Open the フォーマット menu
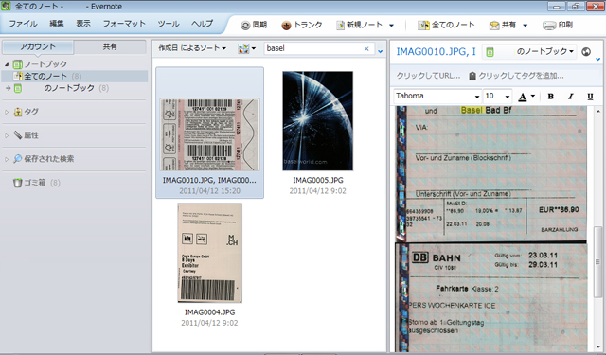This screenshot has height=355, width=606. point(124,24)
